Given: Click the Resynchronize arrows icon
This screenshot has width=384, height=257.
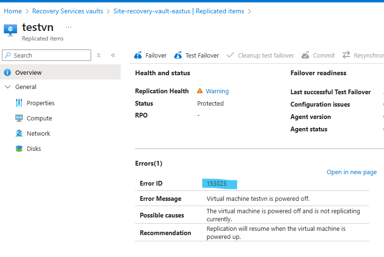Looking at the screenshot, I should 346,56.
